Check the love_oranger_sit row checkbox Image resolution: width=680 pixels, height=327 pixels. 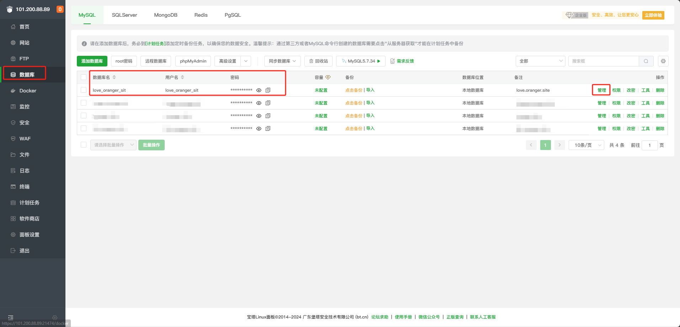84,90
